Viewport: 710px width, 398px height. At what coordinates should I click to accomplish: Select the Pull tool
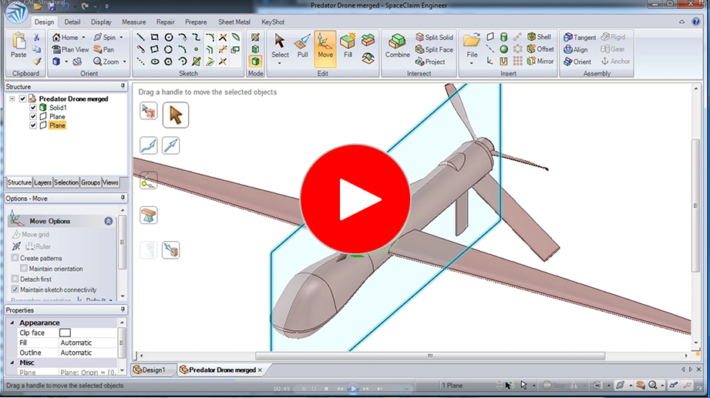302,46
